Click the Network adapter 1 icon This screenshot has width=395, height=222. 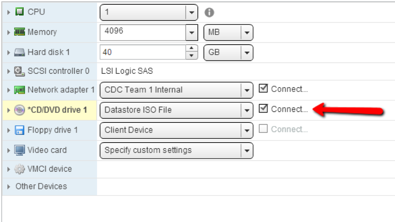click(20, 90)
